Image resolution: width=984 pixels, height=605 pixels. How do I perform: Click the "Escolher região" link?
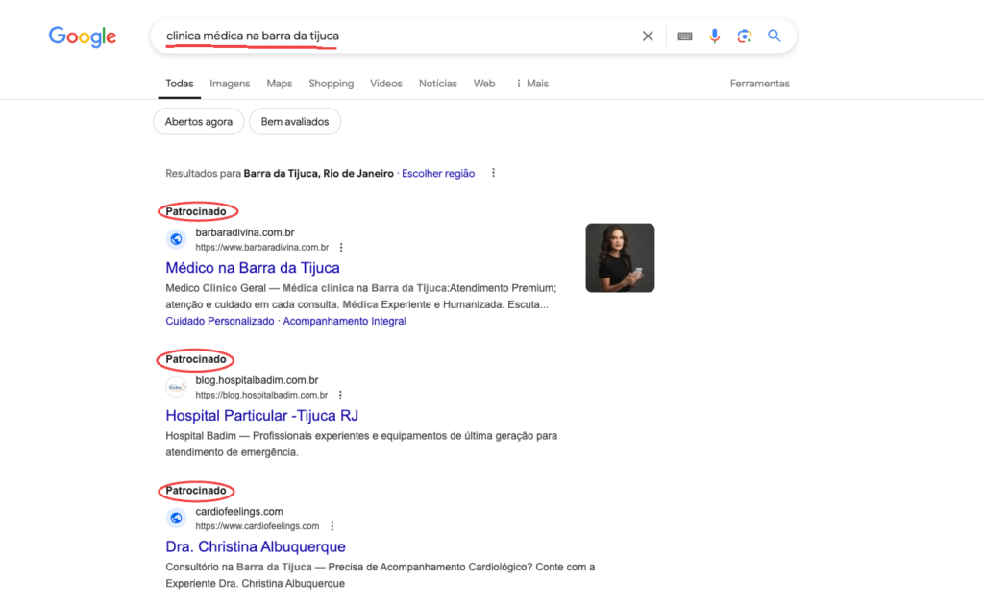click(x=438, y=174)
